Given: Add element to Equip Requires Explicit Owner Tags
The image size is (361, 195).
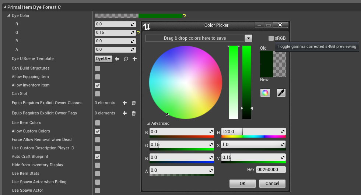Looking at the screenshot, I should click(x=125, y=113).
